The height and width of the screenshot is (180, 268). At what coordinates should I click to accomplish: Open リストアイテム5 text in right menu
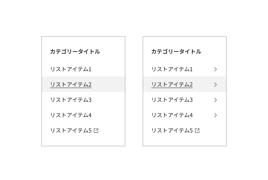172,131
